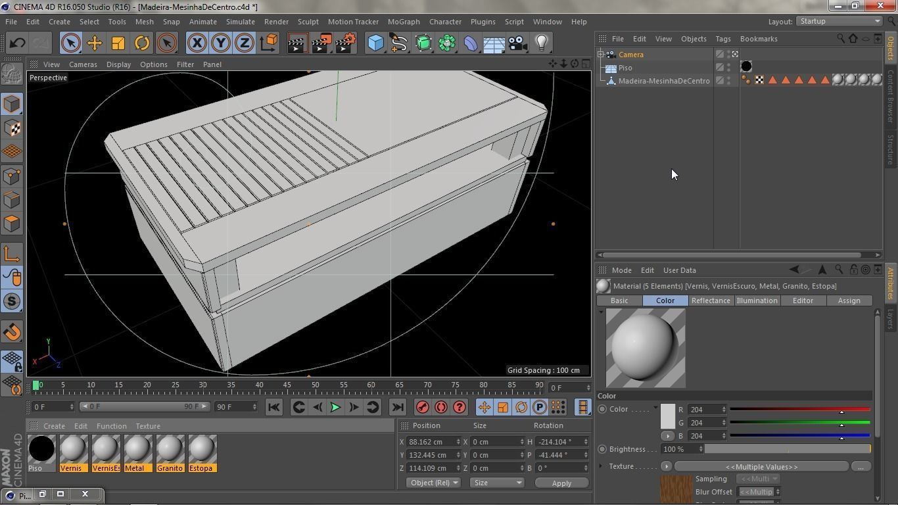Click Multiple Values texture button
This screenshot has width=898, height=505.
(761, 466)
